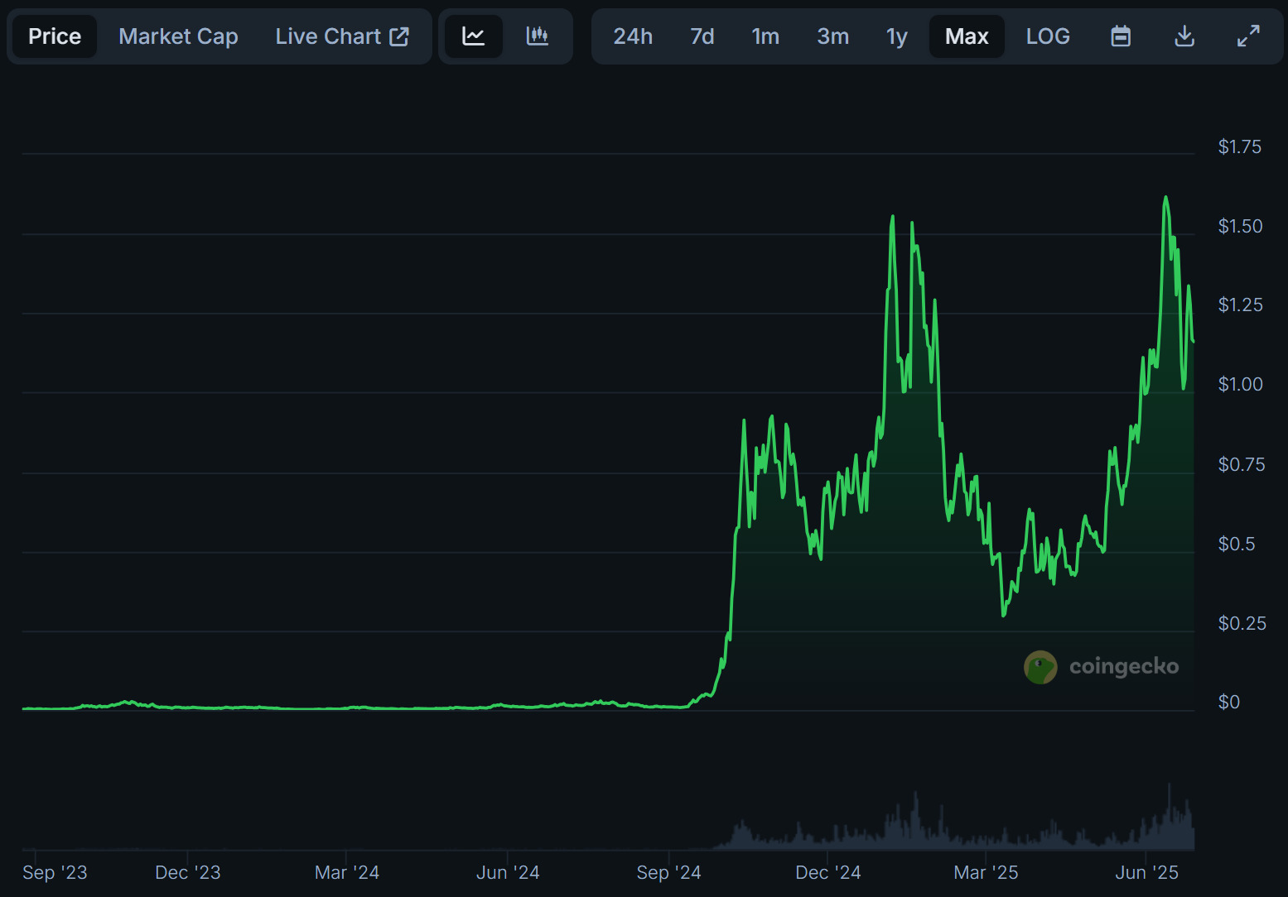
Task: Switch to the line chart view icon
Action: pos(473,36)
